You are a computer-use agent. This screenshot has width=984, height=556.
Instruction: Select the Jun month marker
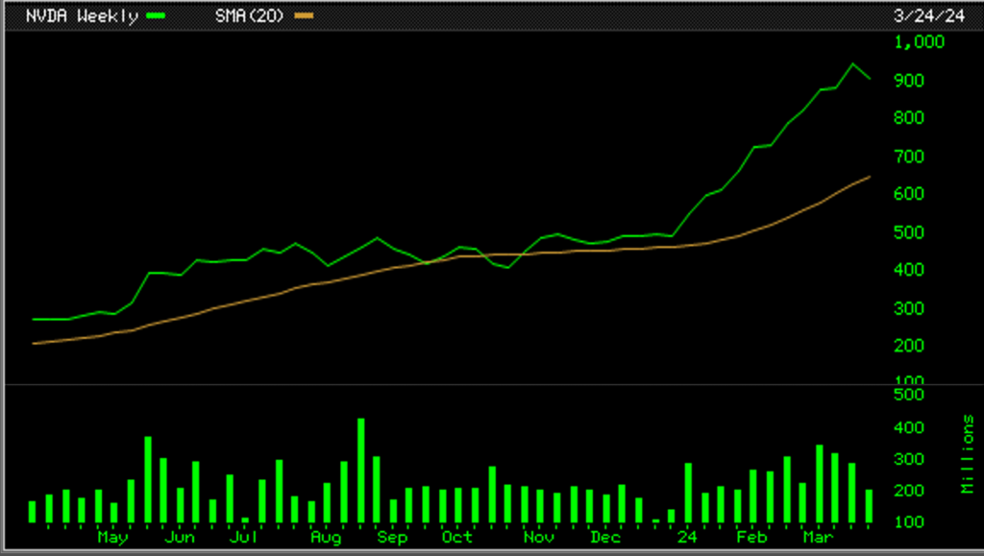coord(181,538)
